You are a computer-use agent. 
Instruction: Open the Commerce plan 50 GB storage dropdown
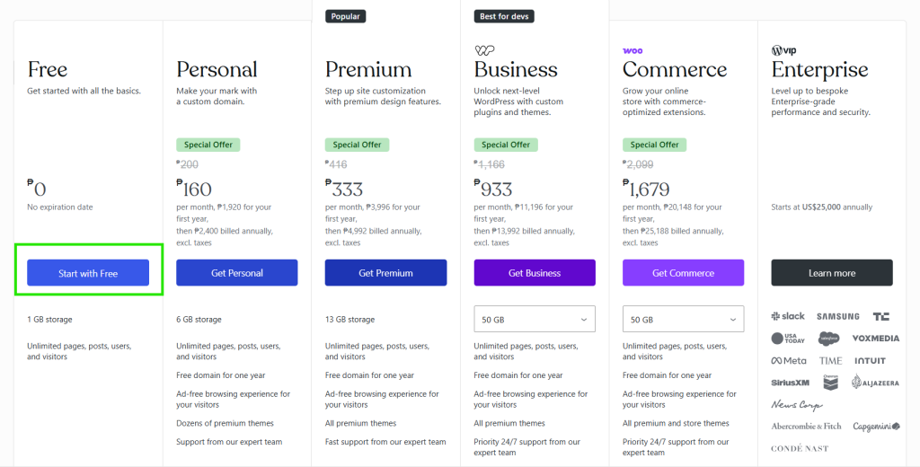tap(683, 319)
